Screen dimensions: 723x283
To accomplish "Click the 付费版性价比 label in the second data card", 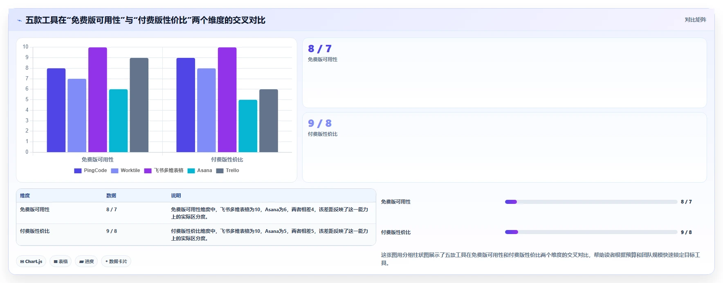I will click(323, 134).
